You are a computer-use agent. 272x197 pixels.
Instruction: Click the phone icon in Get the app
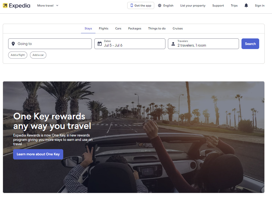point(132,5)
